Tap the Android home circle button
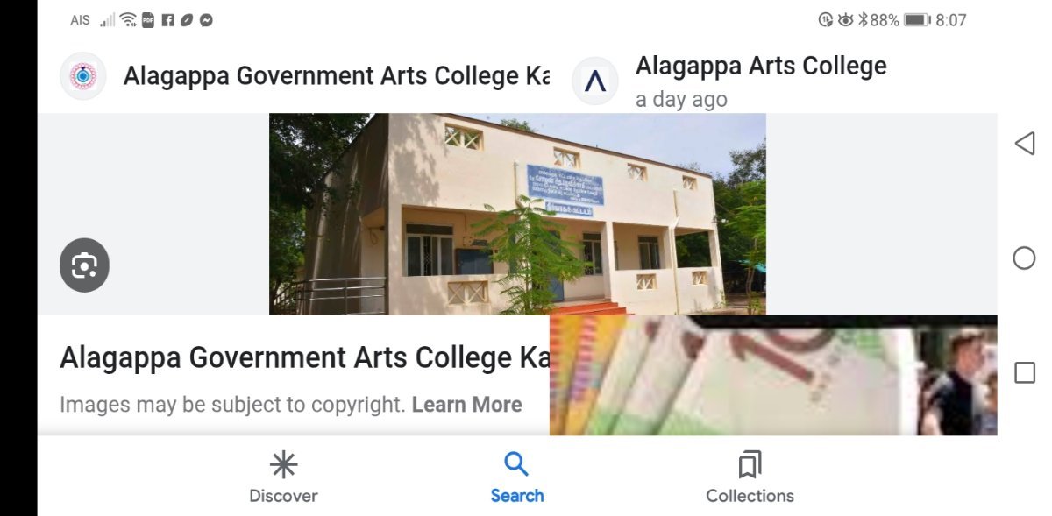1052x516 pixels. (x=1024, y=258)
